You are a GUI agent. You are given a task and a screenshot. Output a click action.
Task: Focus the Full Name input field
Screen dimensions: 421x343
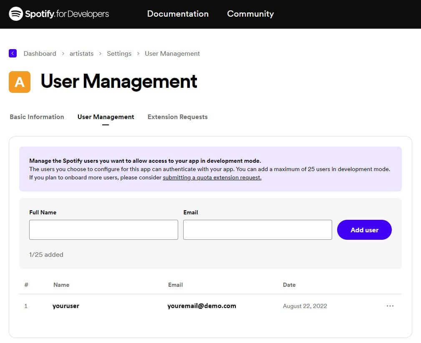pyautogui.click(x=103, y=230)
